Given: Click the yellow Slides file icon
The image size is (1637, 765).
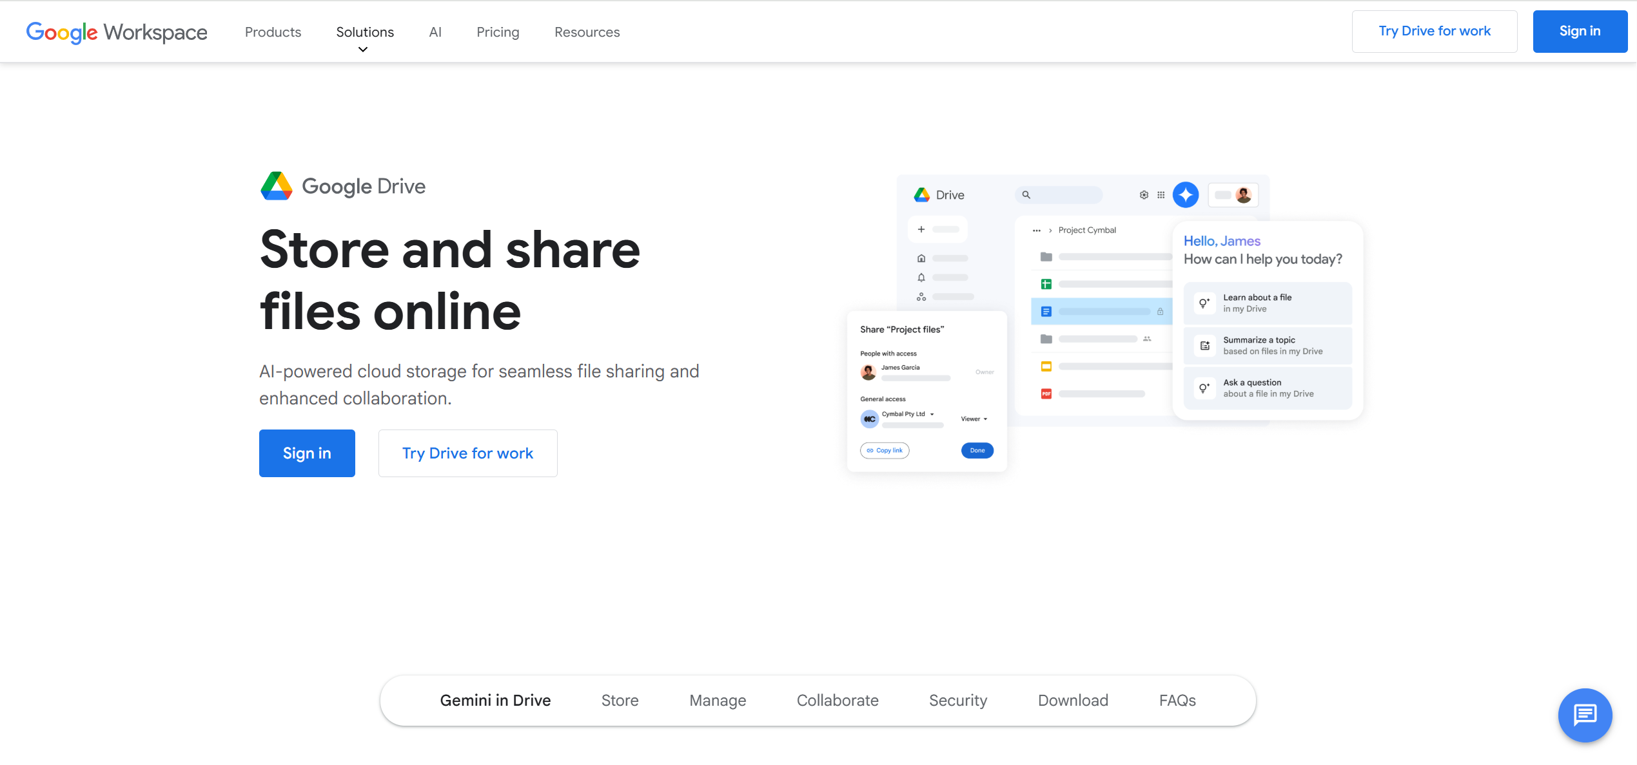Looking at the screenshot, I should [1046, 366].
